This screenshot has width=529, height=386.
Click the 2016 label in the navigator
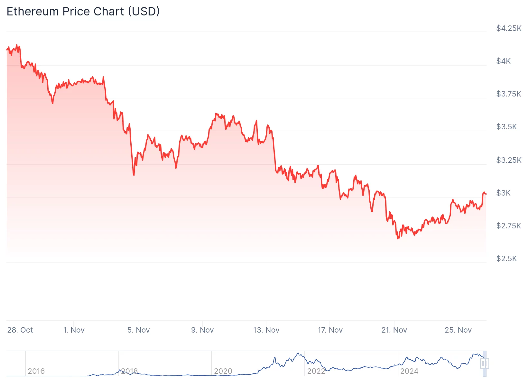coord(36,371)
